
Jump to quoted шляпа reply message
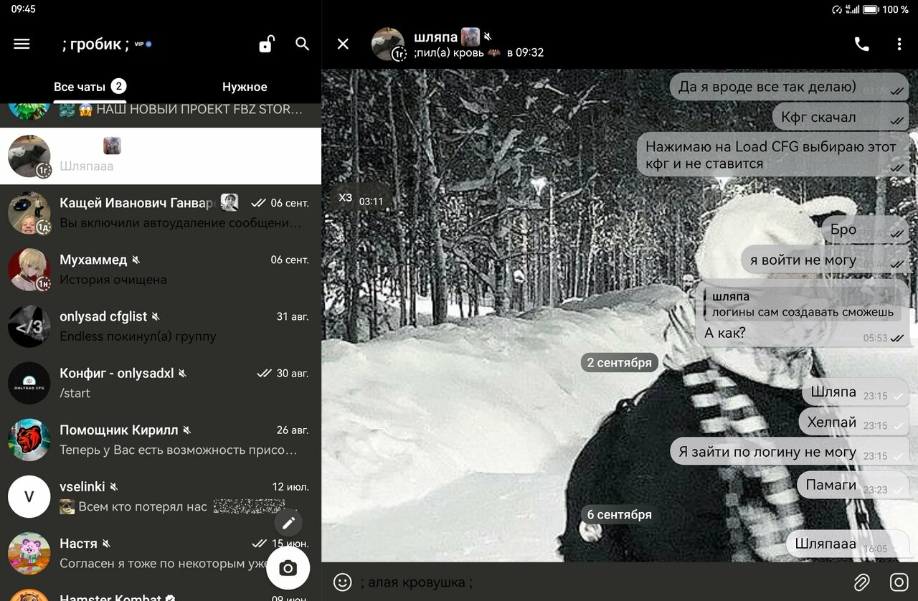click(x=802, y=304)
